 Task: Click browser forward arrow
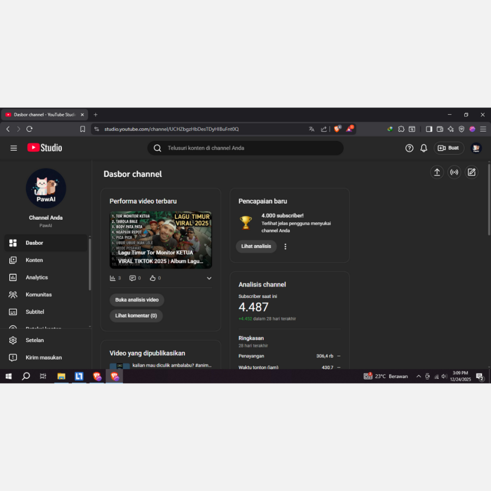(x=19, y=129)
